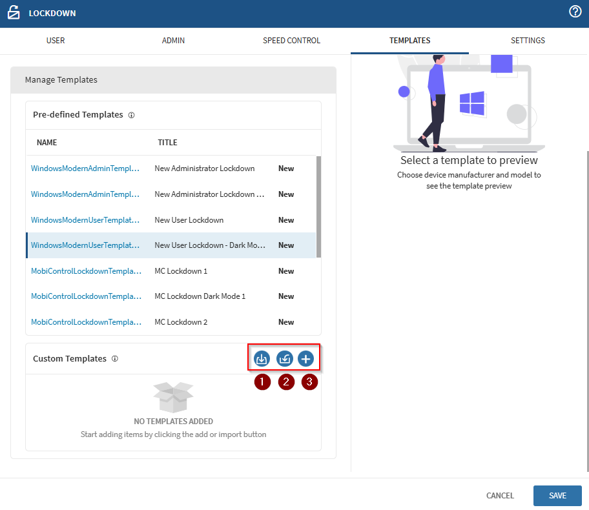
Task: Go to the Speed Control tab
Action: [291, 41]
